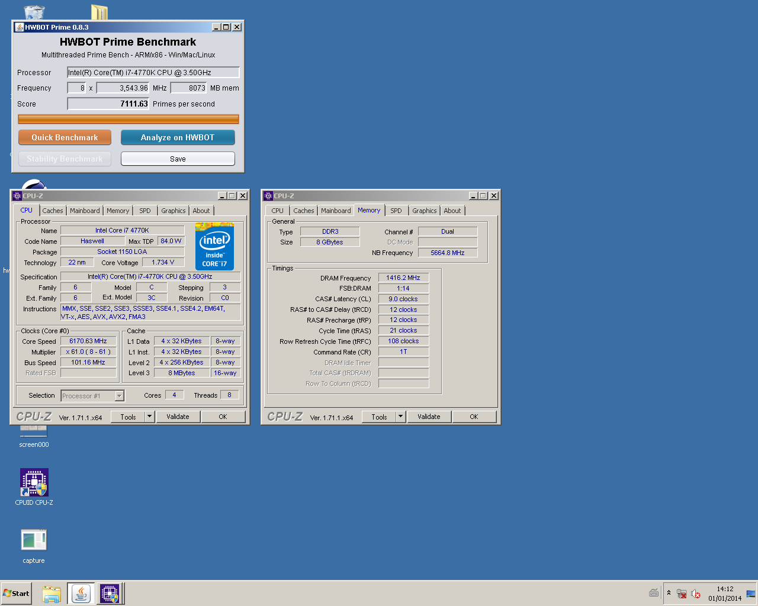Open the capture desktop icon
758x606 pixels.
(34, 546)
